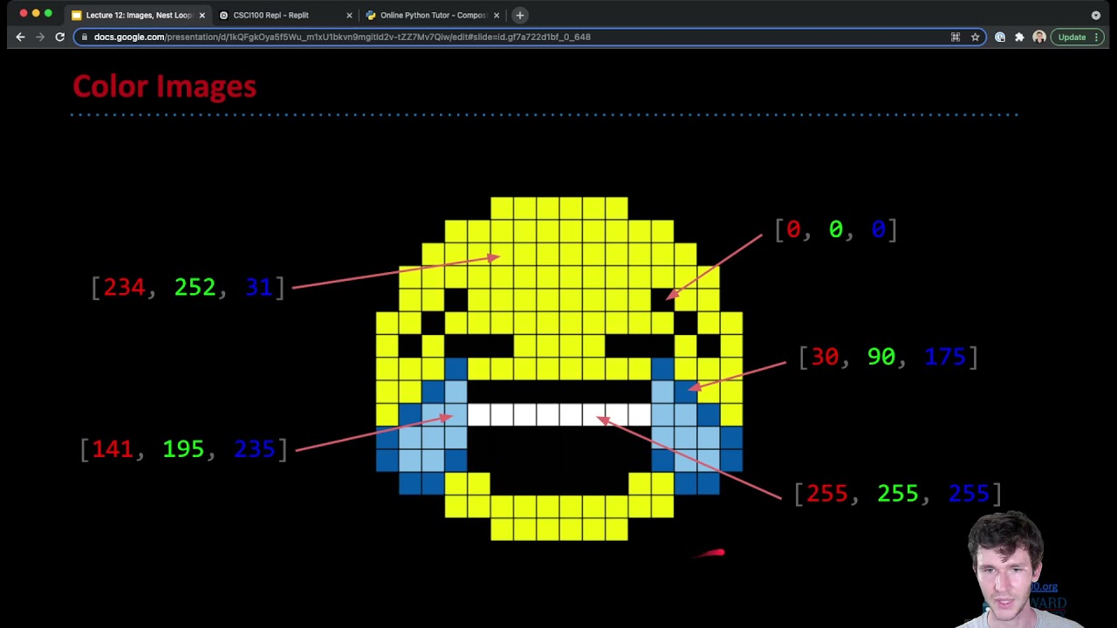The image size is (1117, 628).
Task: Open the Extensions puzzle icon
Action: [1019, 37]
